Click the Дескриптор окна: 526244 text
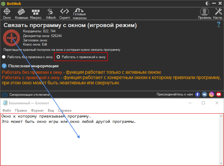Viewport: 224px width, 166px height. tap(42, 36)
